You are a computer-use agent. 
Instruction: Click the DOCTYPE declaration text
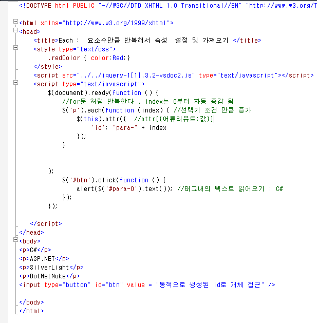pyautogui.click(x=168, y=6)
